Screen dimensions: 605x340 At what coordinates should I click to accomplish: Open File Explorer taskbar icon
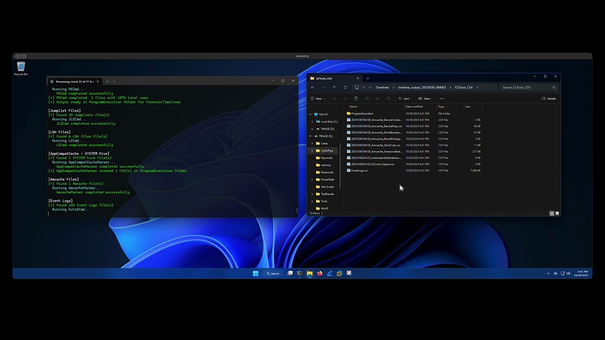pyautogui.click(x=310, y=273)
